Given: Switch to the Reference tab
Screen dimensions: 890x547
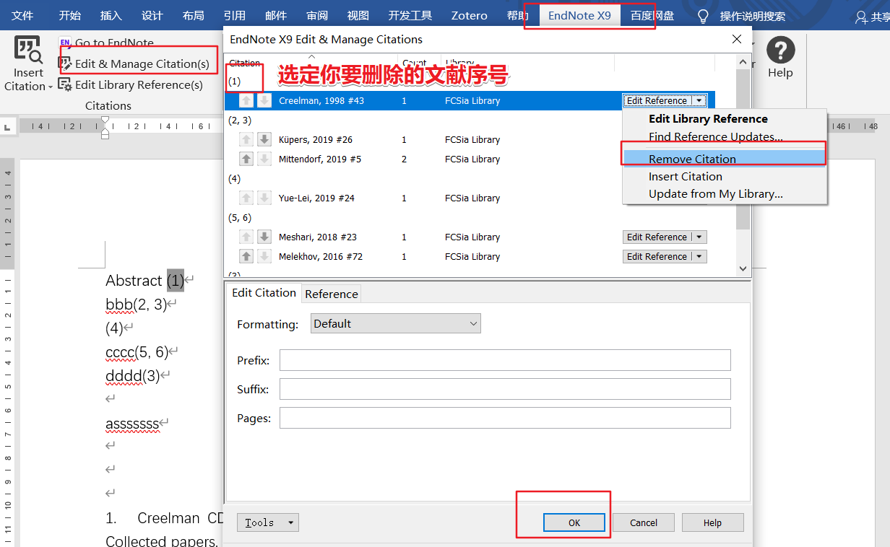Looking at the screenshot, I should 332,294.
